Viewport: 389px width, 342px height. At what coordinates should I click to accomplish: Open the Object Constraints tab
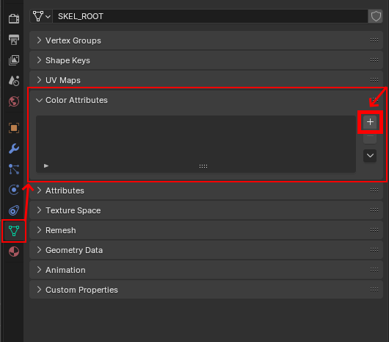pyautogui.click(x=14, y=210)
